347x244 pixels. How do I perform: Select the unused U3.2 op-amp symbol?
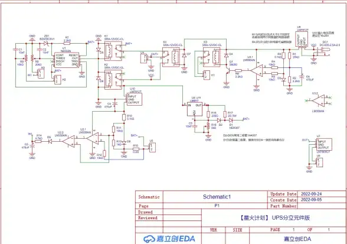(x=318, y=100)
